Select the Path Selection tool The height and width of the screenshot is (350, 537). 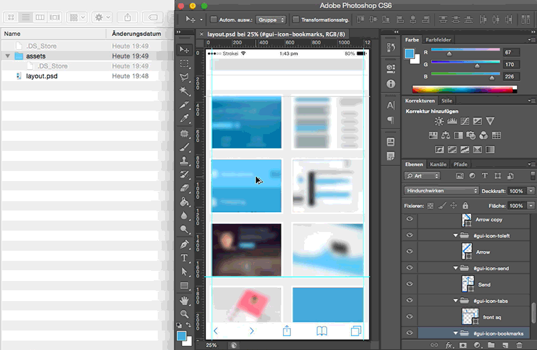[x=184, y=272]
